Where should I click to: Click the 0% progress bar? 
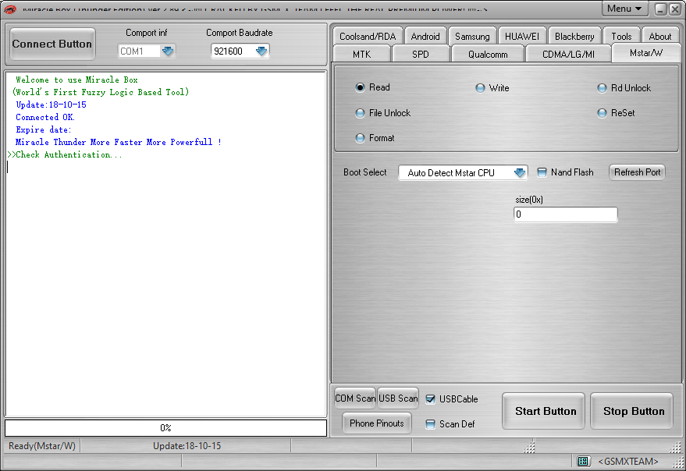165,428
